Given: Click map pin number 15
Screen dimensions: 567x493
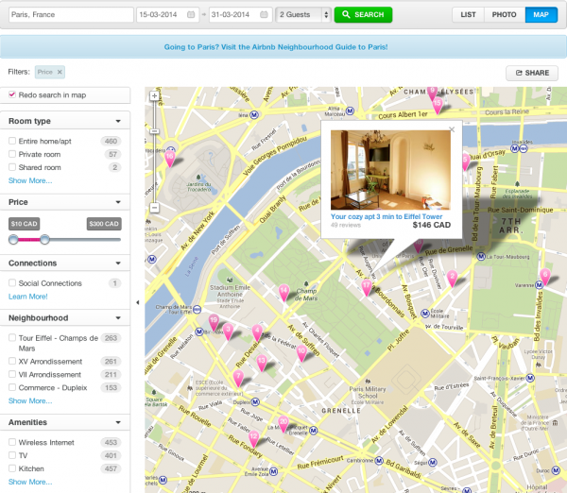Looking at the screenshot, I should (x=438, y=105).
